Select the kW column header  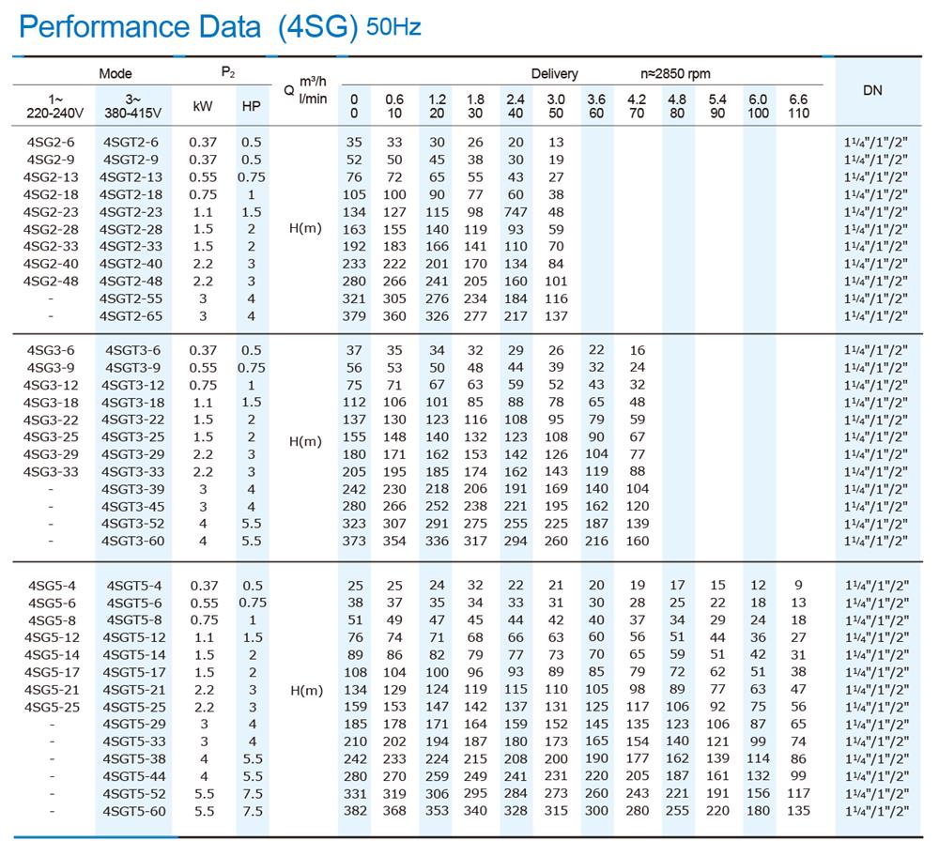[x=202, y=106]
